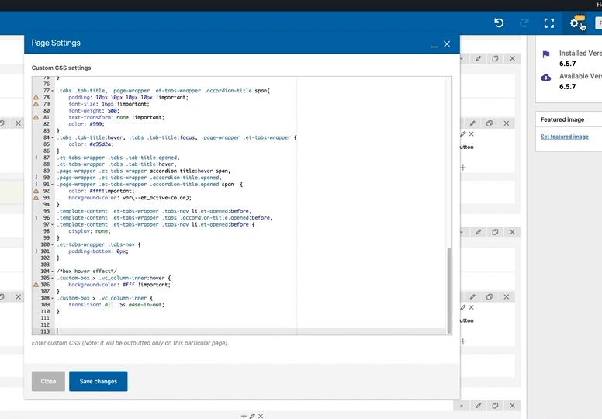
Task: Click the CSS editor vertical scrollbar
Action: coord(448,290)
